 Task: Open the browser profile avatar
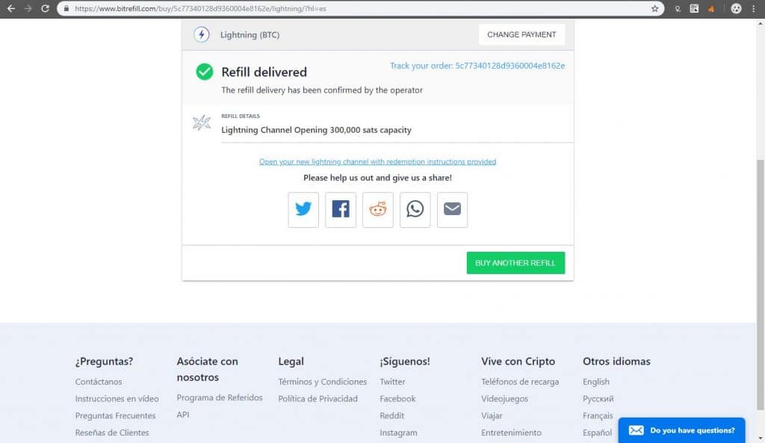point(736,8)
